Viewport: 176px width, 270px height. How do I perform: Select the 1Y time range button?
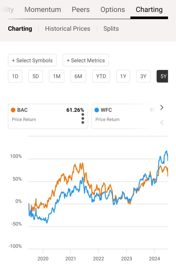(x=123, y=76)
